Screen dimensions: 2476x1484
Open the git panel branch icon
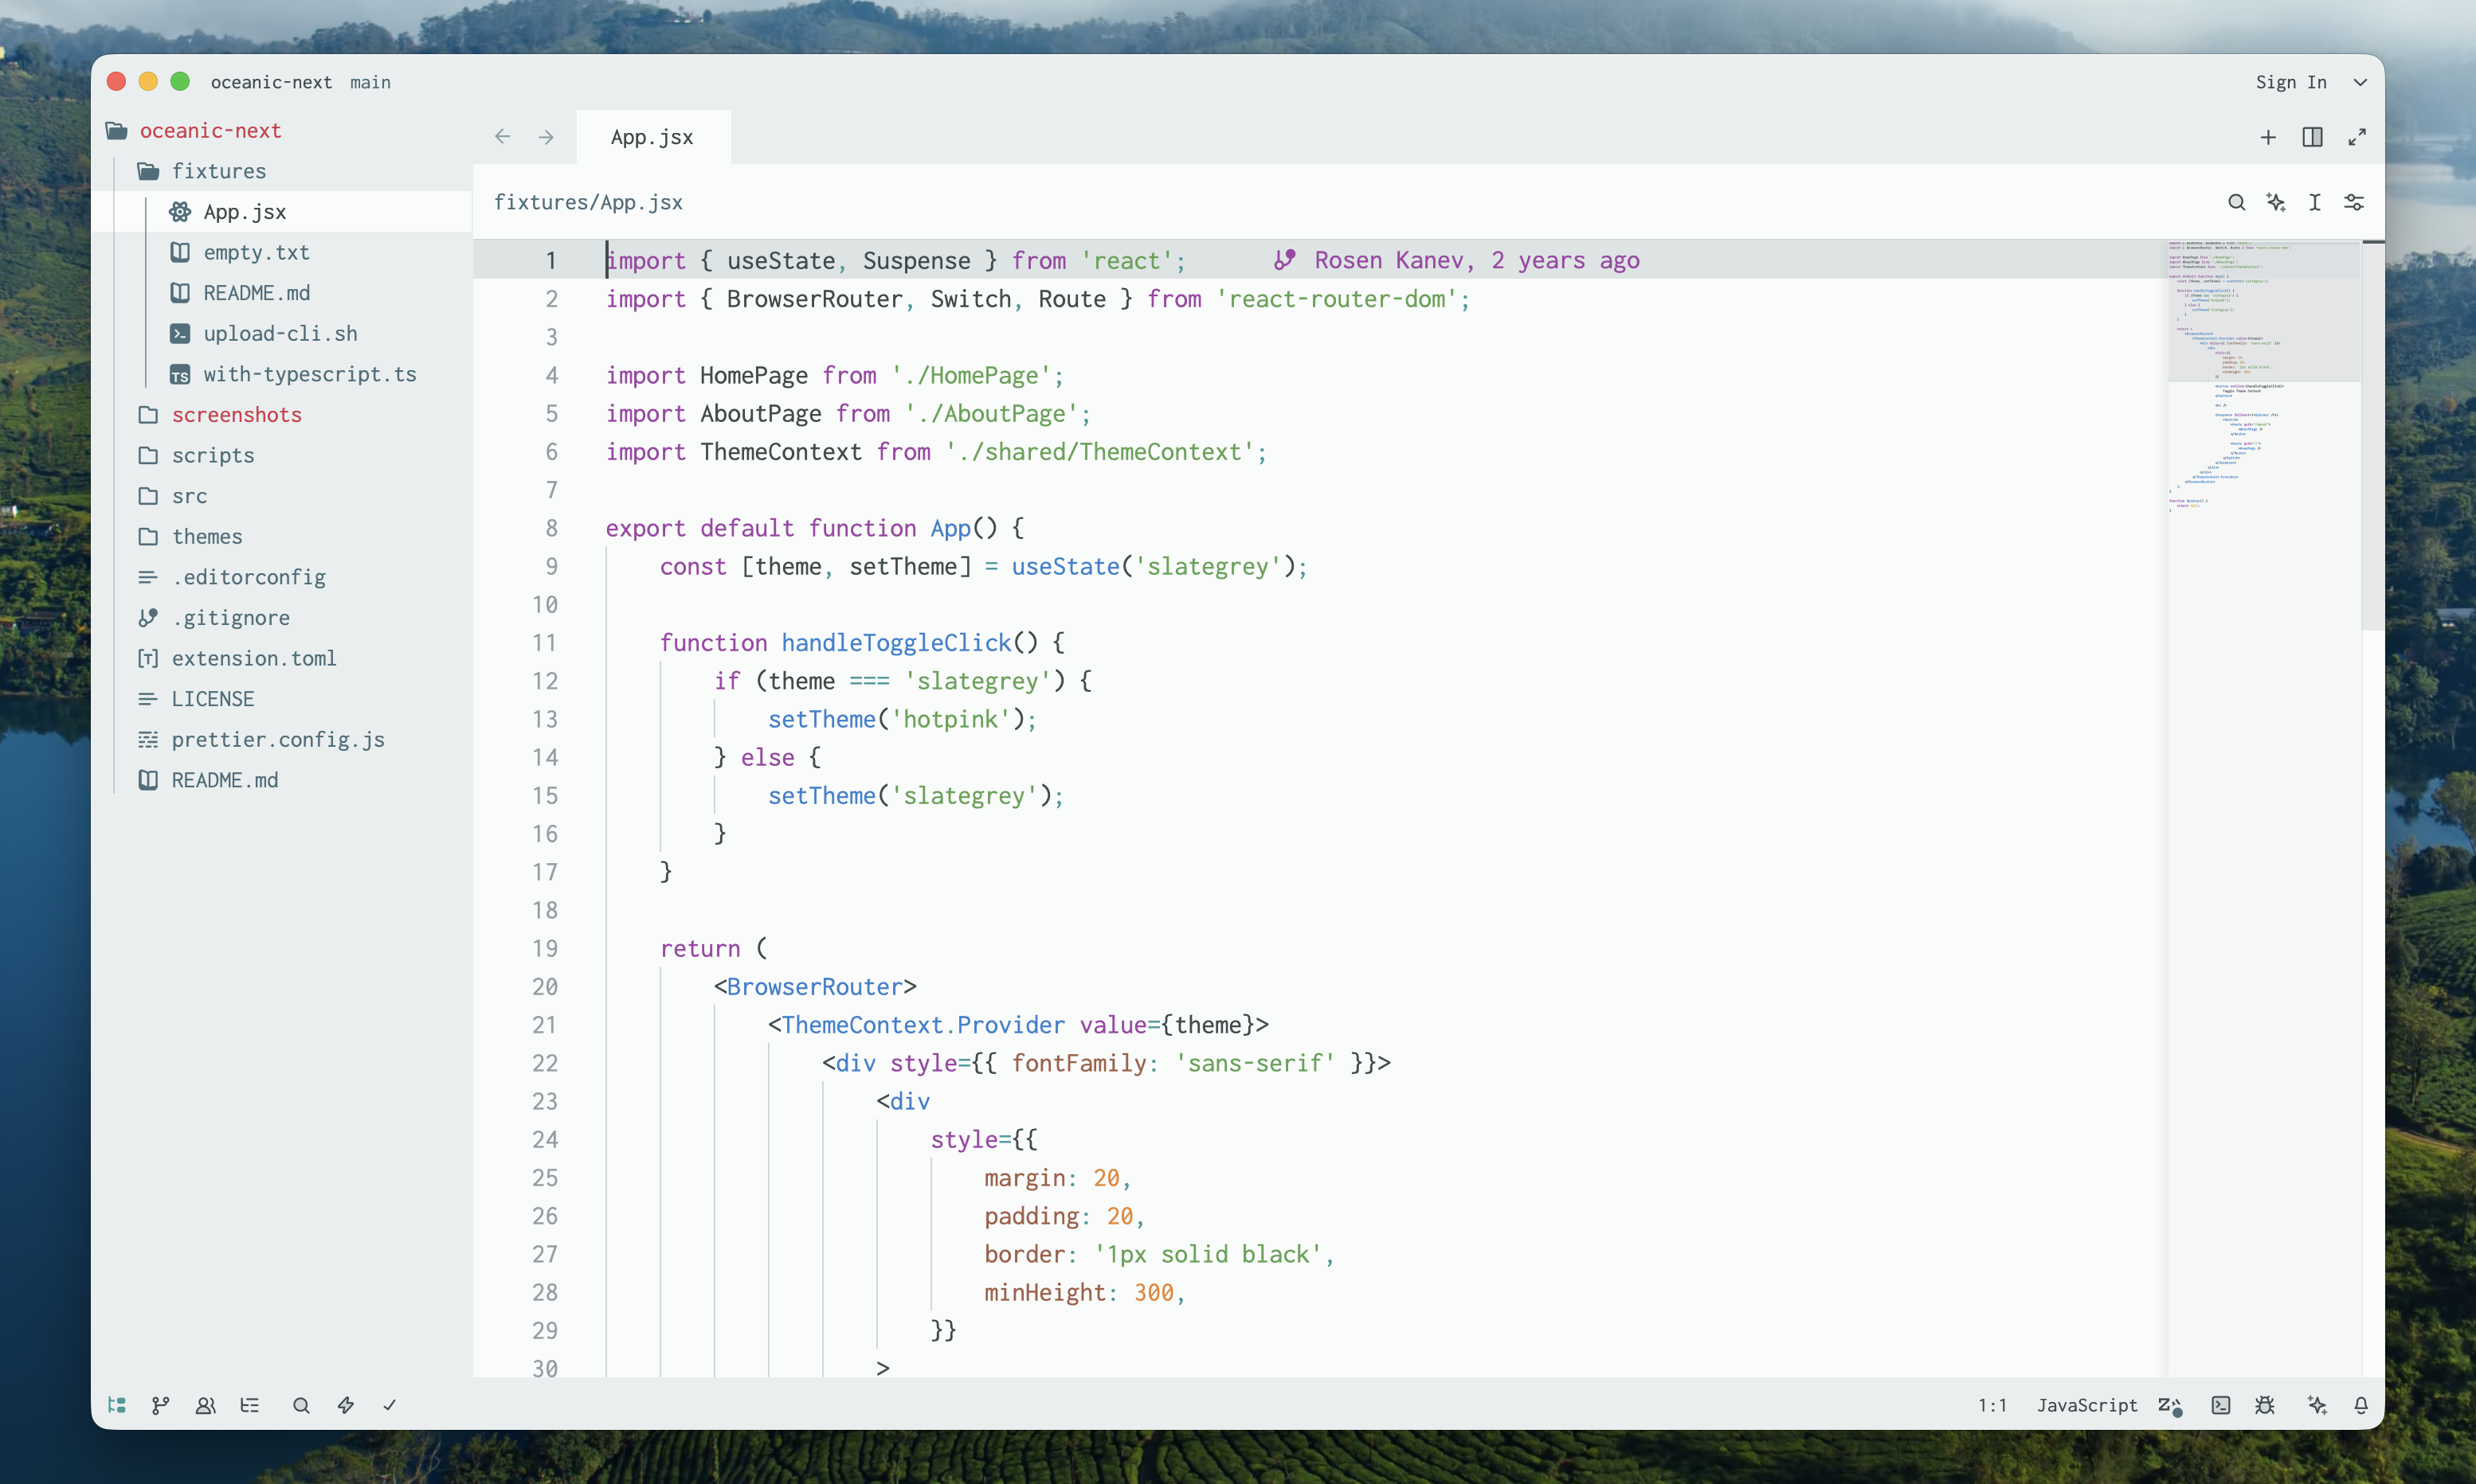tap(160, 1405)
